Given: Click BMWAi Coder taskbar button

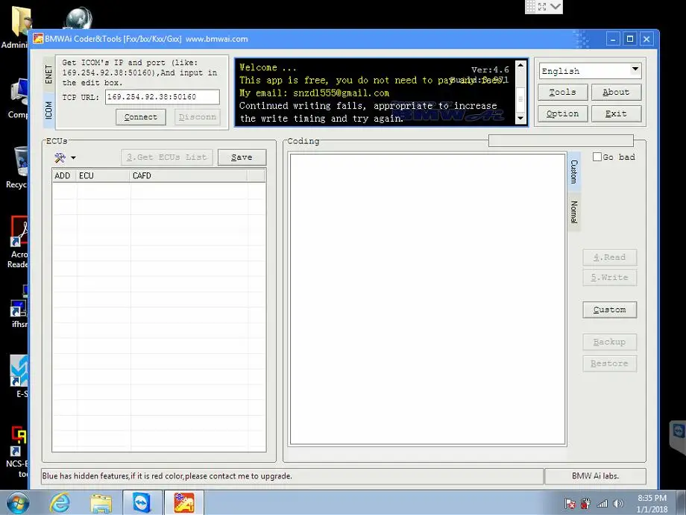Looking at the screenshot, I should pos(184,503).
